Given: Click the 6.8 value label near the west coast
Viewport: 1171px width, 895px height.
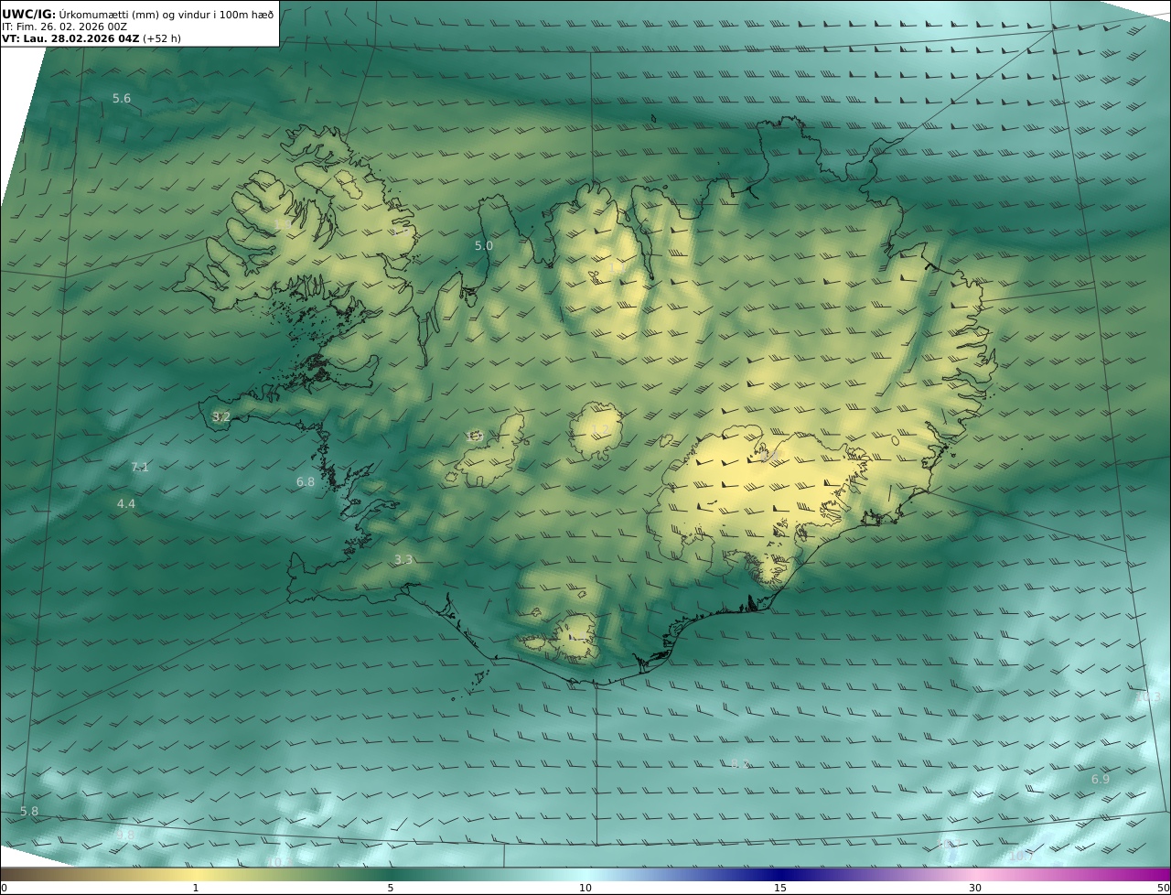Looking at the screenshot, I should (x=306, y=482).
